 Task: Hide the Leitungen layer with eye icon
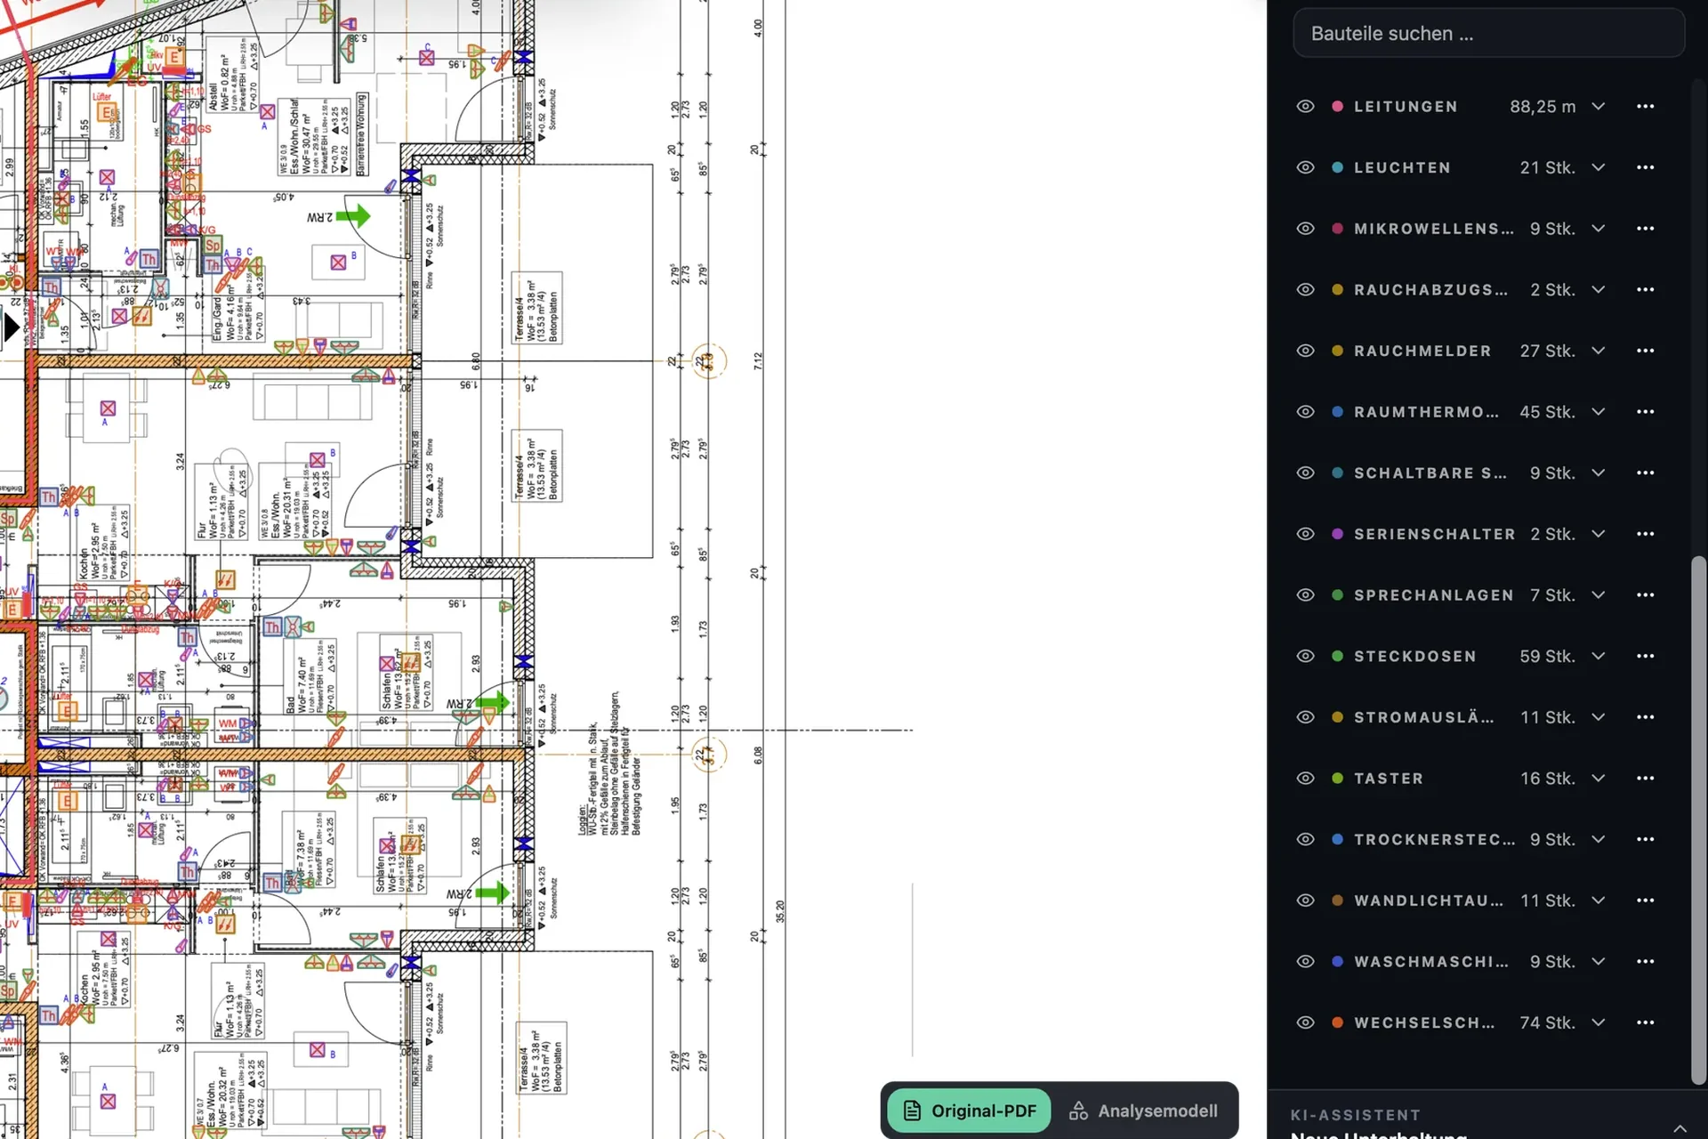click(x=1305, y=107)
